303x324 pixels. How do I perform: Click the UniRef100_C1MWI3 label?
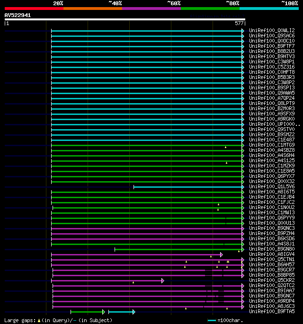point(272,213)
